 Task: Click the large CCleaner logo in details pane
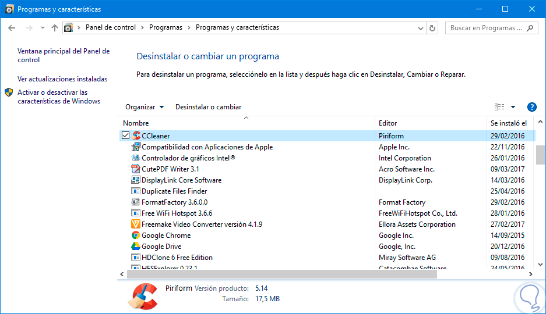pyautogui.click(x=143, y=297)
